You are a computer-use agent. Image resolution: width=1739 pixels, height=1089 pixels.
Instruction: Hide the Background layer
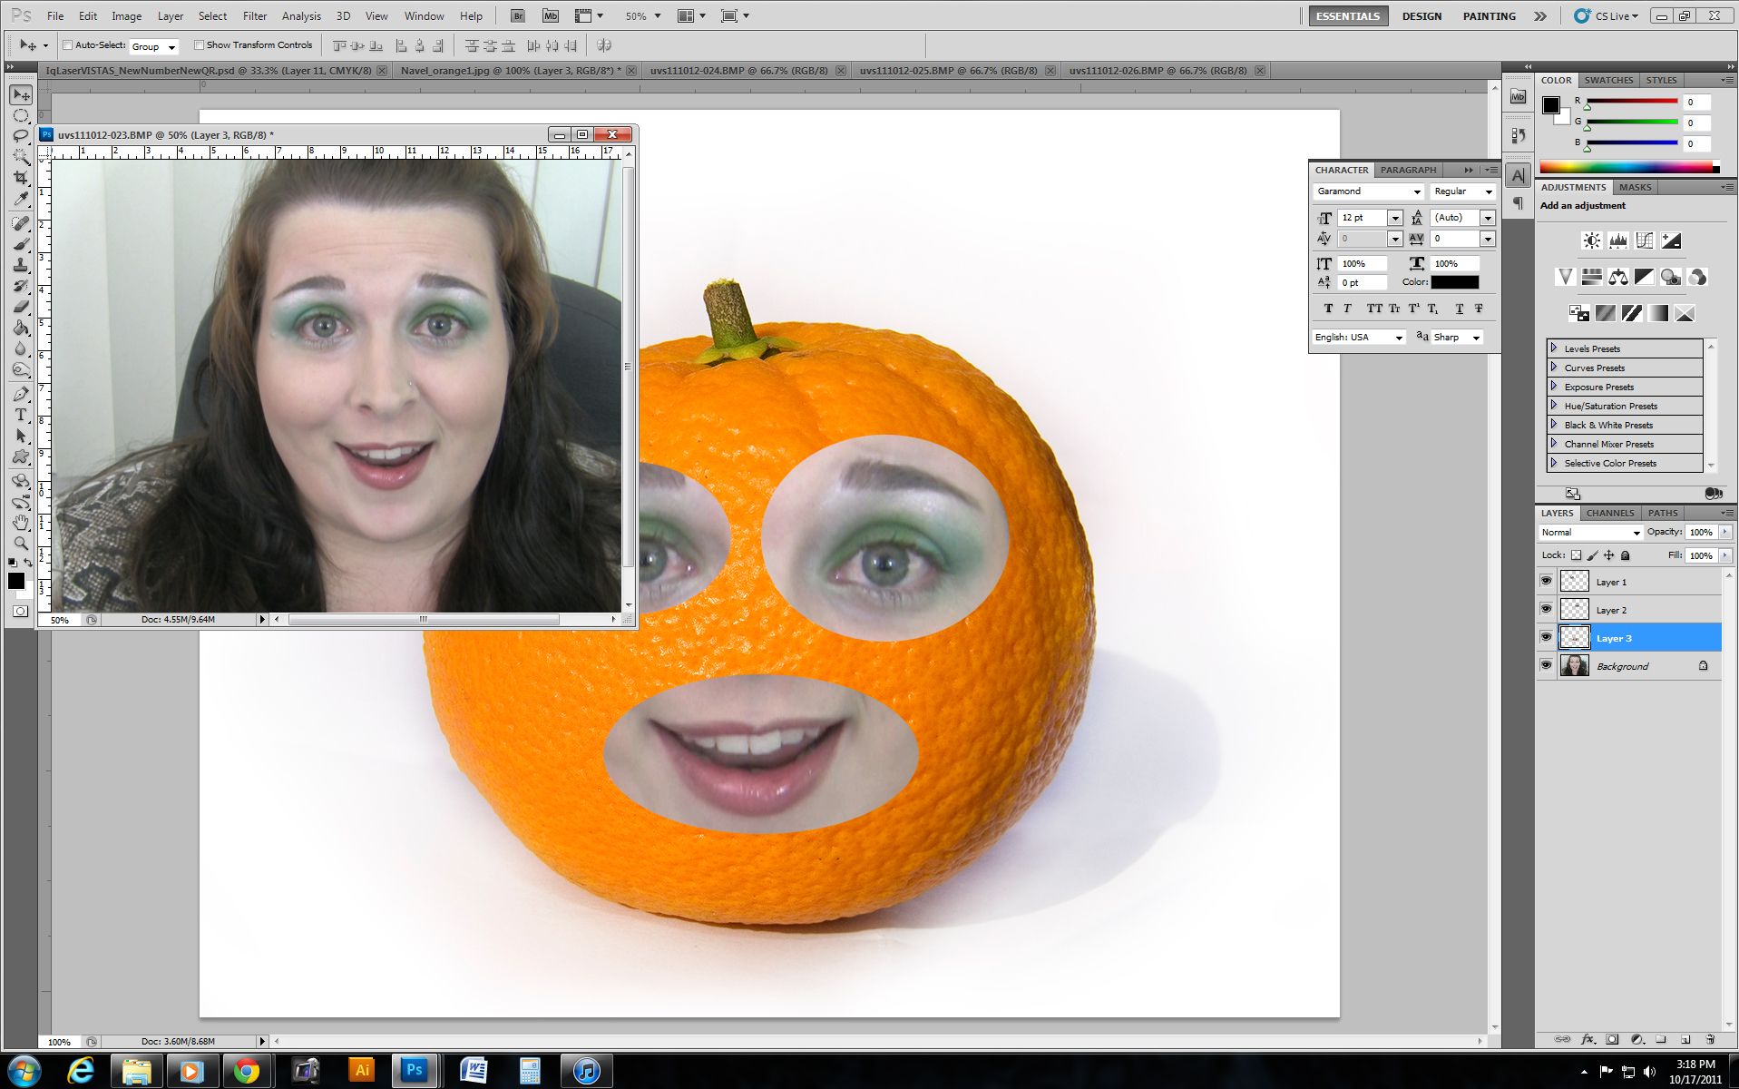[x=1547, y=665]
